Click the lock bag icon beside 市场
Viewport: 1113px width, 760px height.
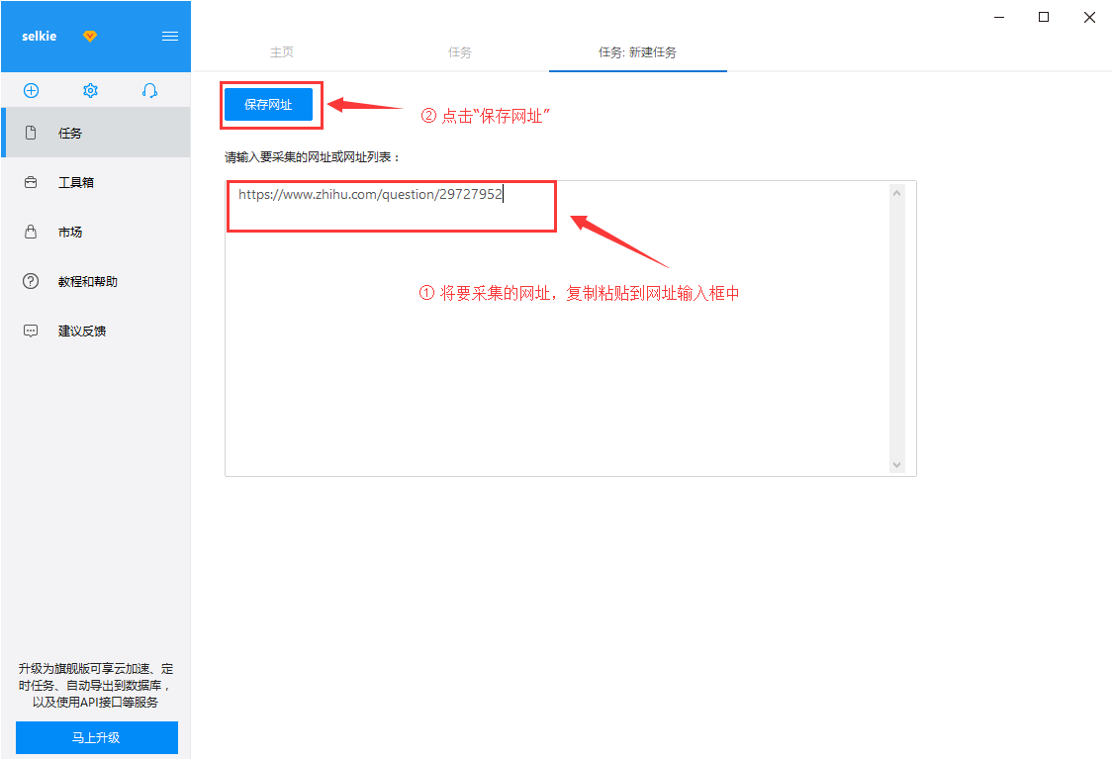(x=31, y=232)
